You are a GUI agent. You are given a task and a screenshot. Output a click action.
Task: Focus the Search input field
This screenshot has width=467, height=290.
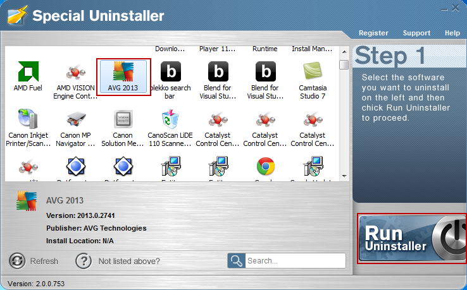pos(295,260)
